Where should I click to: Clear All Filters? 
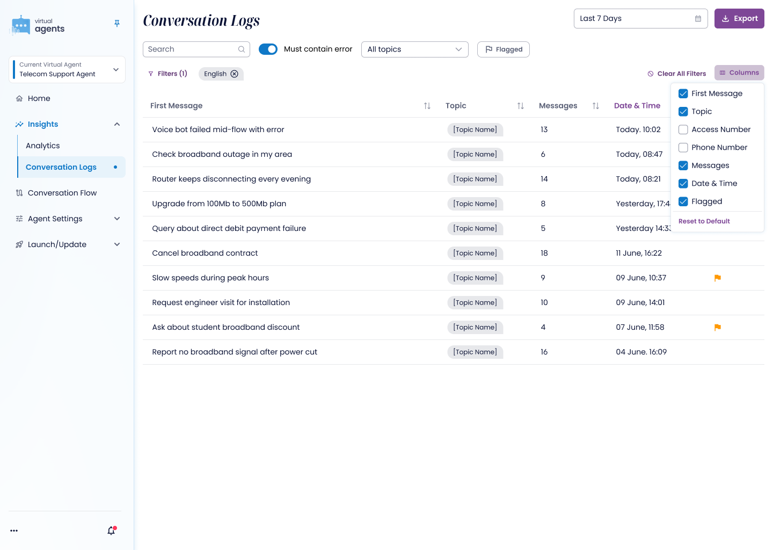pyautogui.click(x=677, y=74)
